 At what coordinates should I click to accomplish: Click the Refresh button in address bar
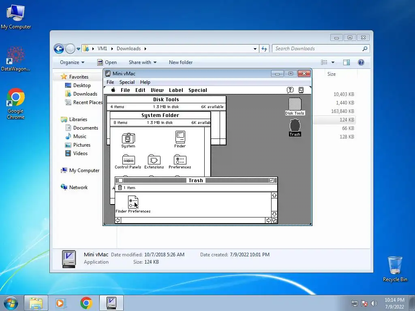click(x=264, y=49)
